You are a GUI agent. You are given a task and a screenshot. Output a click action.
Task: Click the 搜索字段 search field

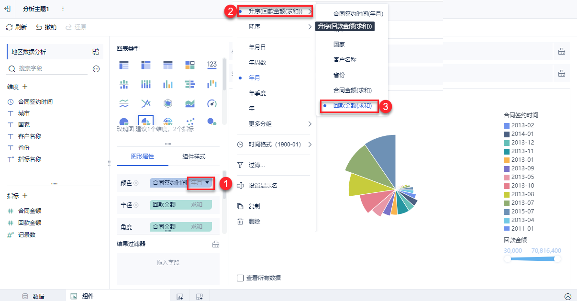(x=48, y=69)
